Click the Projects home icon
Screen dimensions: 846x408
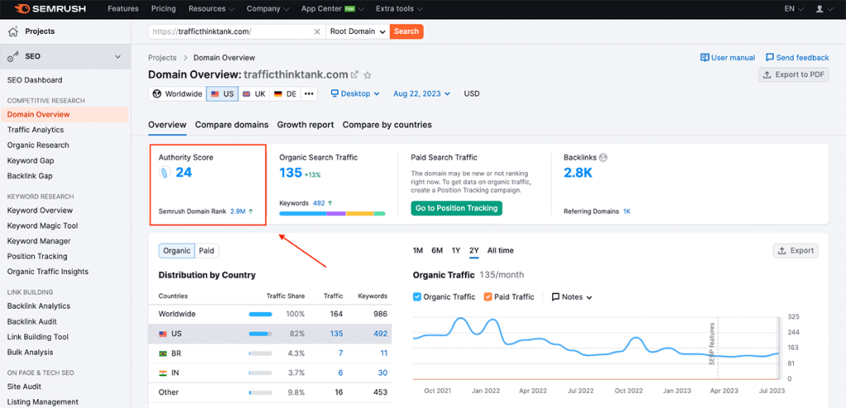13,31
